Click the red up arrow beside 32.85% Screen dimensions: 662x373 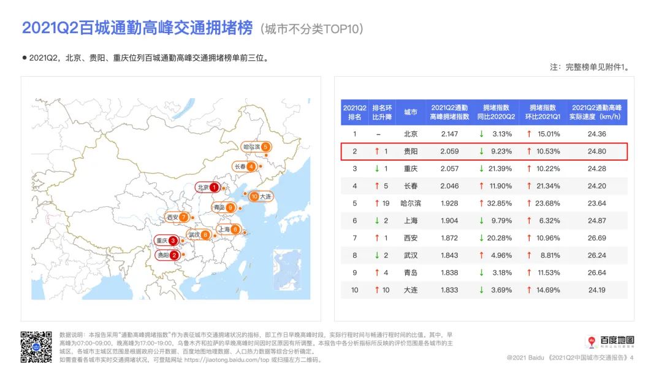point(481,203)
